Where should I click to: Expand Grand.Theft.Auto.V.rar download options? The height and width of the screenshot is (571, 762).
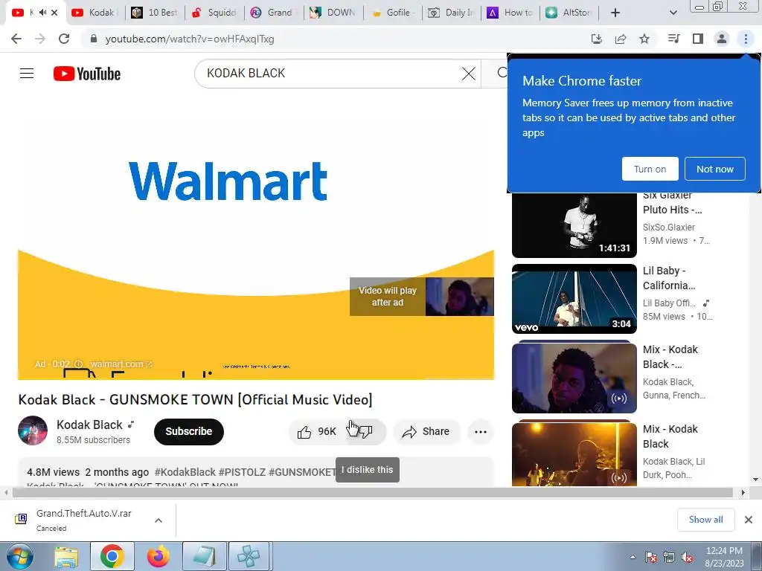[159, 520]
